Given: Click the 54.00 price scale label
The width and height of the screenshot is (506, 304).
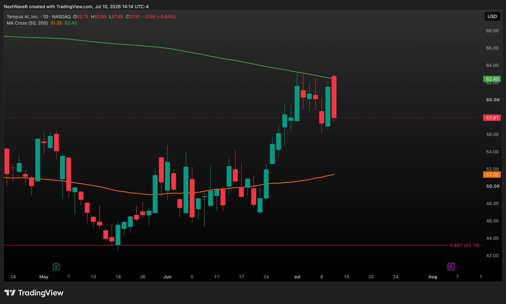Looking at the screenshot, I should coord(493,151).
